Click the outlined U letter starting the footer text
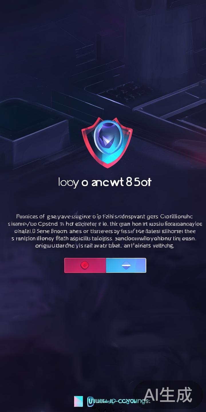Image resolution: width=206 pixels, height=412 pixels. coord(91,401)
